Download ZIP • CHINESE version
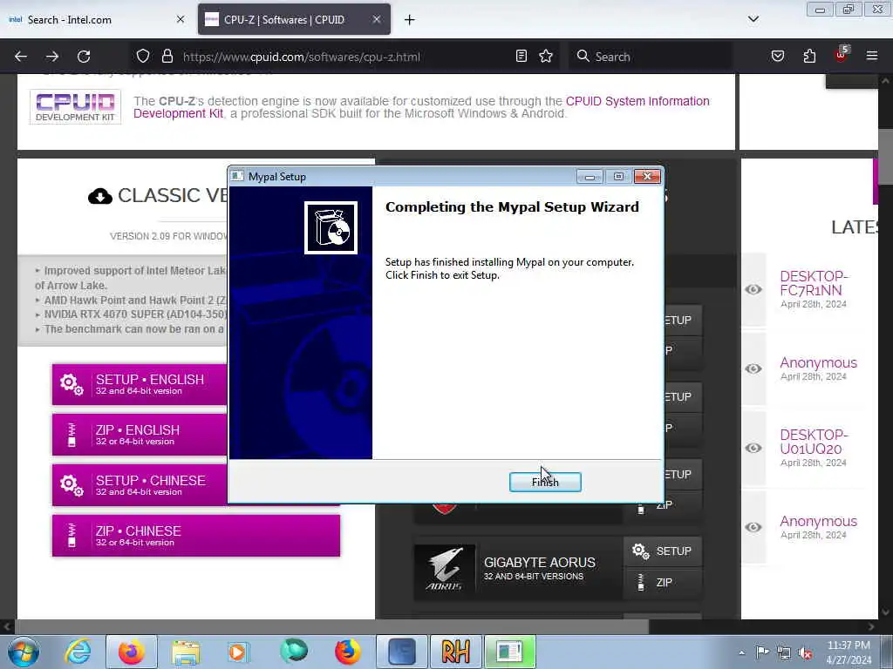 click(196, 536)
